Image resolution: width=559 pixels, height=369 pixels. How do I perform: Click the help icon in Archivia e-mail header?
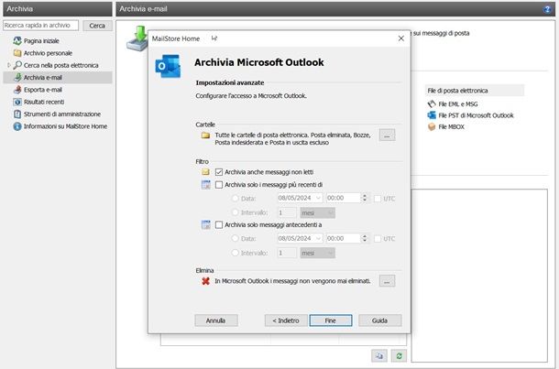(547, 9)
